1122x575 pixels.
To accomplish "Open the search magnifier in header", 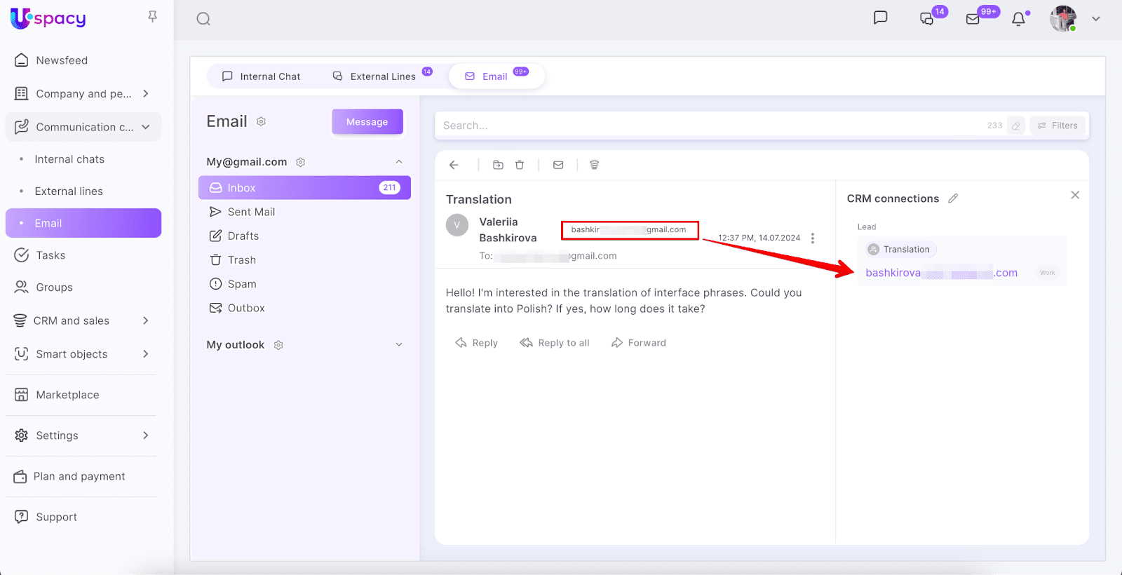I will click(203, 19).
